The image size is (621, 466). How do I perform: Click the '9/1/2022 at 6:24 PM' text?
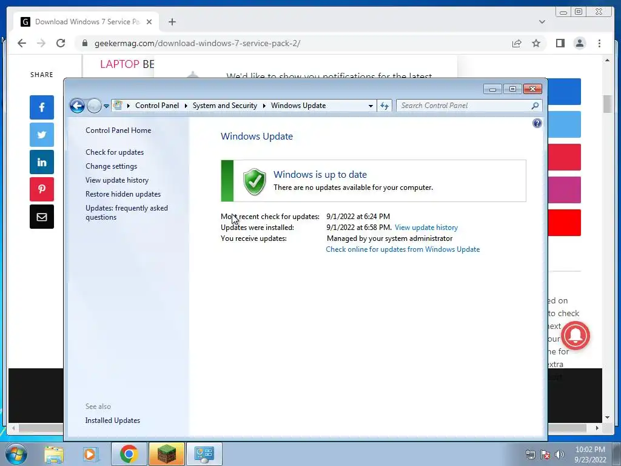tap(358, 217)
